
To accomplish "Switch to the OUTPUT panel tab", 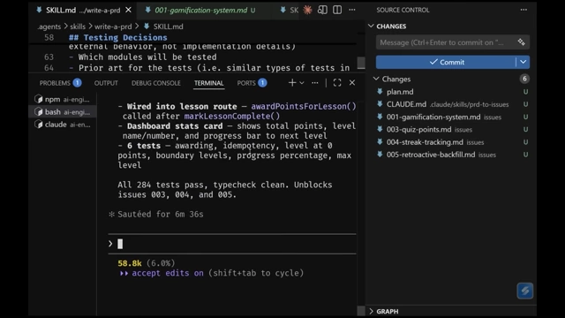I will (x=106, y=83).
